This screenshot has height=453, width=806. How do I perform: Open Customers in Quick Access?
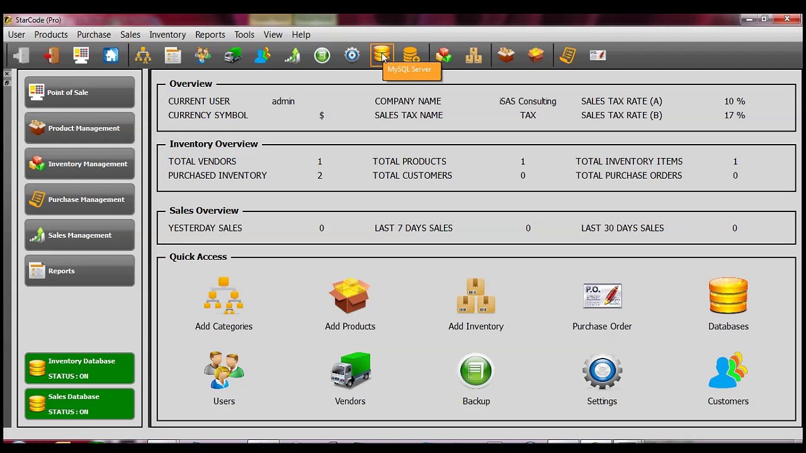click(728, 379)
